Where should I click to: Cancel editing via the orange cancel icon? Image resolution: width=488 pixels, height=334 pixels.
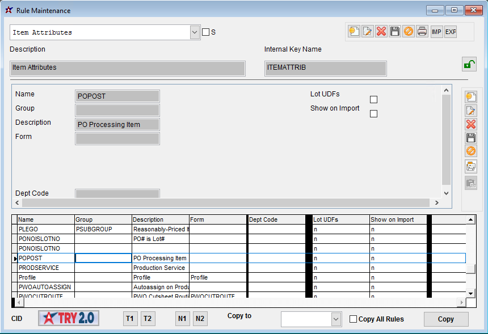(x=409, y=31)
